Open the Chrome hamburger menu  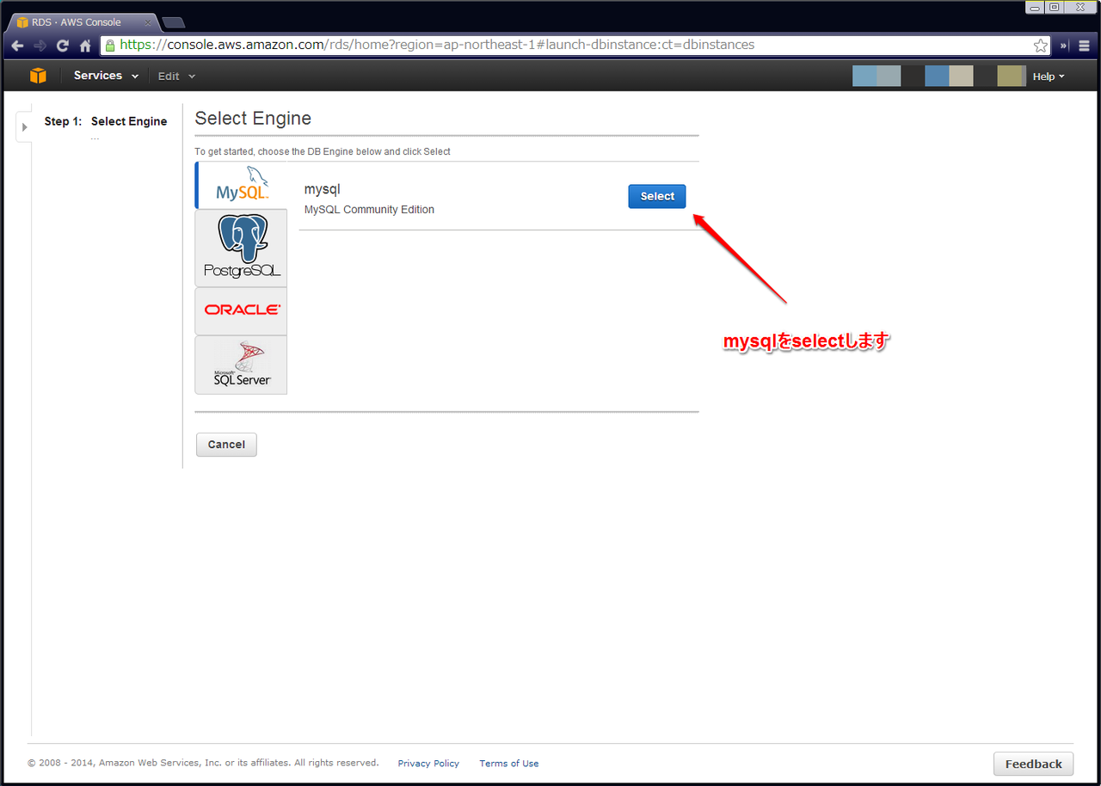1085,46
